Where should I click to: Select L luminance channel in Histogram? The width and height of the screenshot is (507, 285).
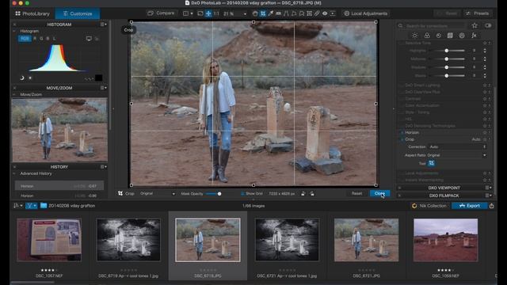pos(55,39)
